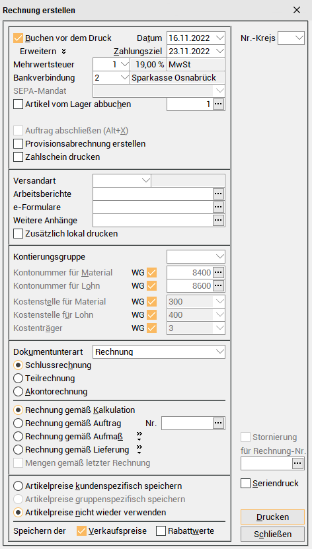This screenshot has width=312, height=549.
Task: Enable Zahlschein drucken checkbox
Action: tap(18, 157)
